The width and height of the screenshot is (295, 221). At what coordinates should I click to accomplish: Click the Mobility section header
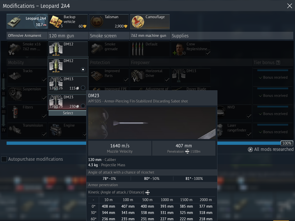tap(16, 63)
